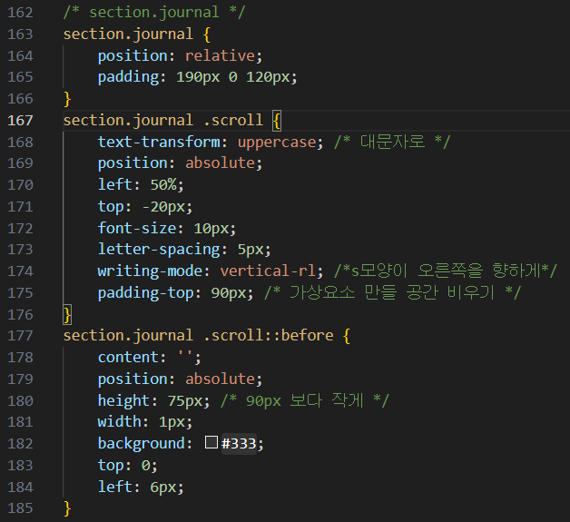Viewport: 570px width, 522px height.
Task: Click 'vertical-rl' writing-mode value
Action: [268, 271]
